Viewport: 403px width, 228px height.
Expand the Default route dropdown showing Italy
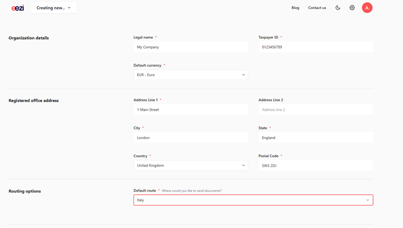pyautogui.click(x=253, y=200)
